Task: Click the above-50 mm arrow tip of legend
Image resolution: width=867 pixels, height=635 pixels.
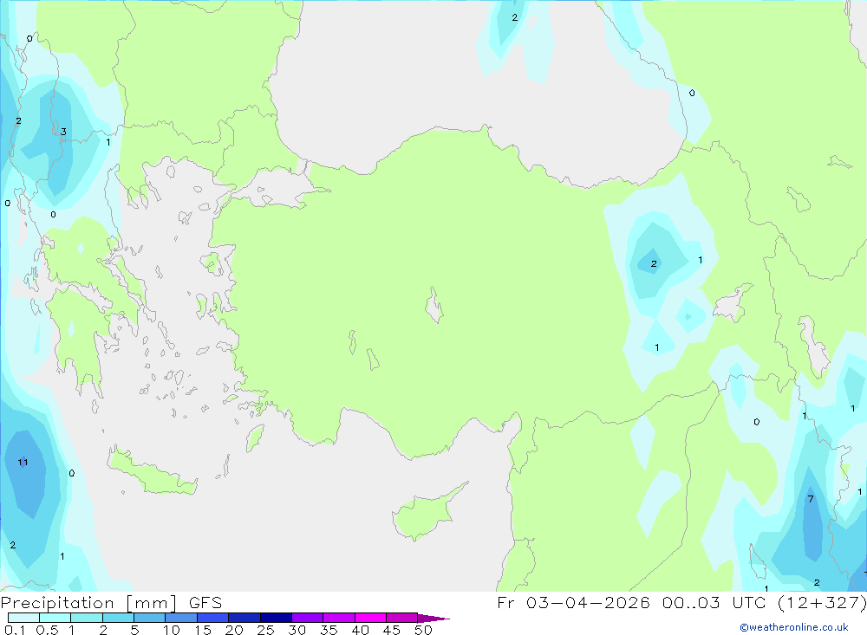Action: click(433, 619)
